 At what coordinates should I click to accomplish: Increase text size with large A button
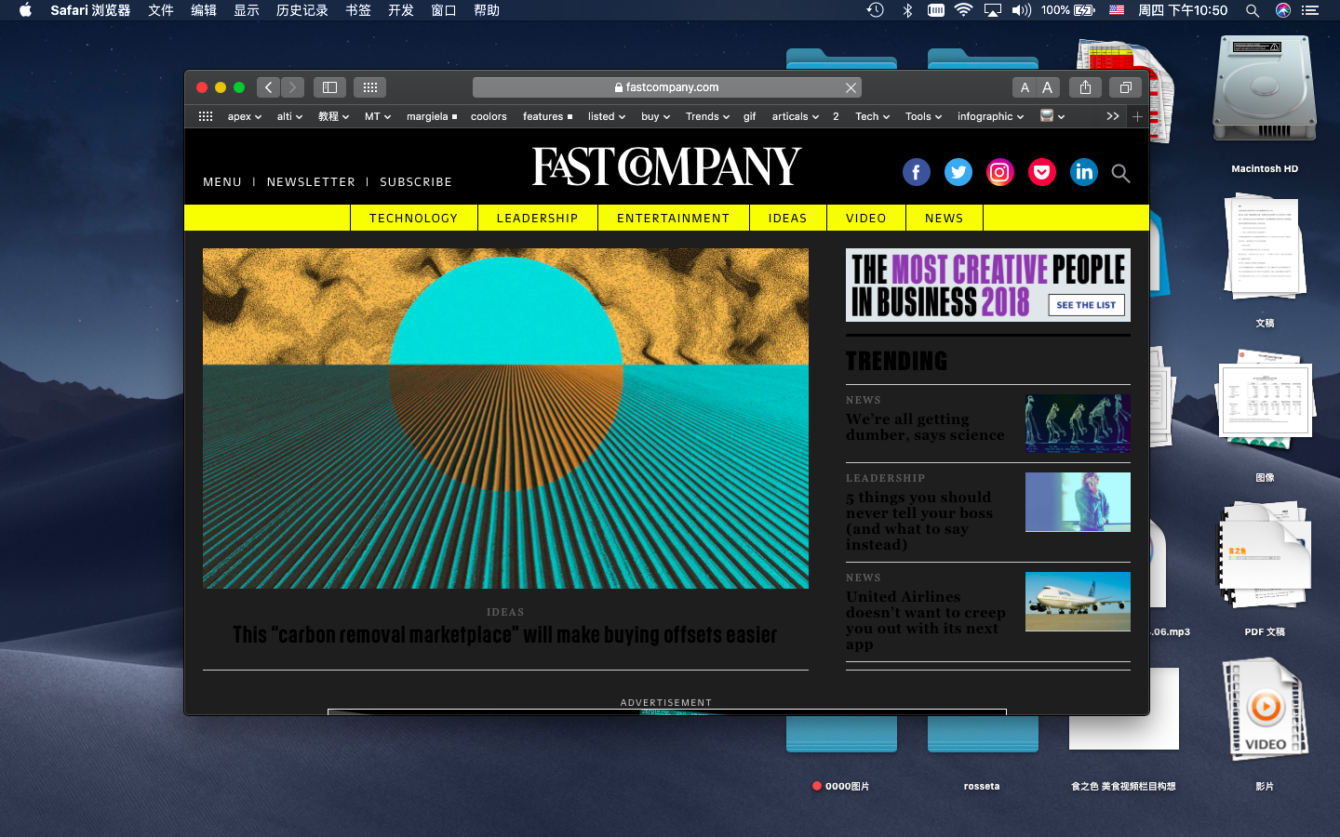tap(1048, 87)
